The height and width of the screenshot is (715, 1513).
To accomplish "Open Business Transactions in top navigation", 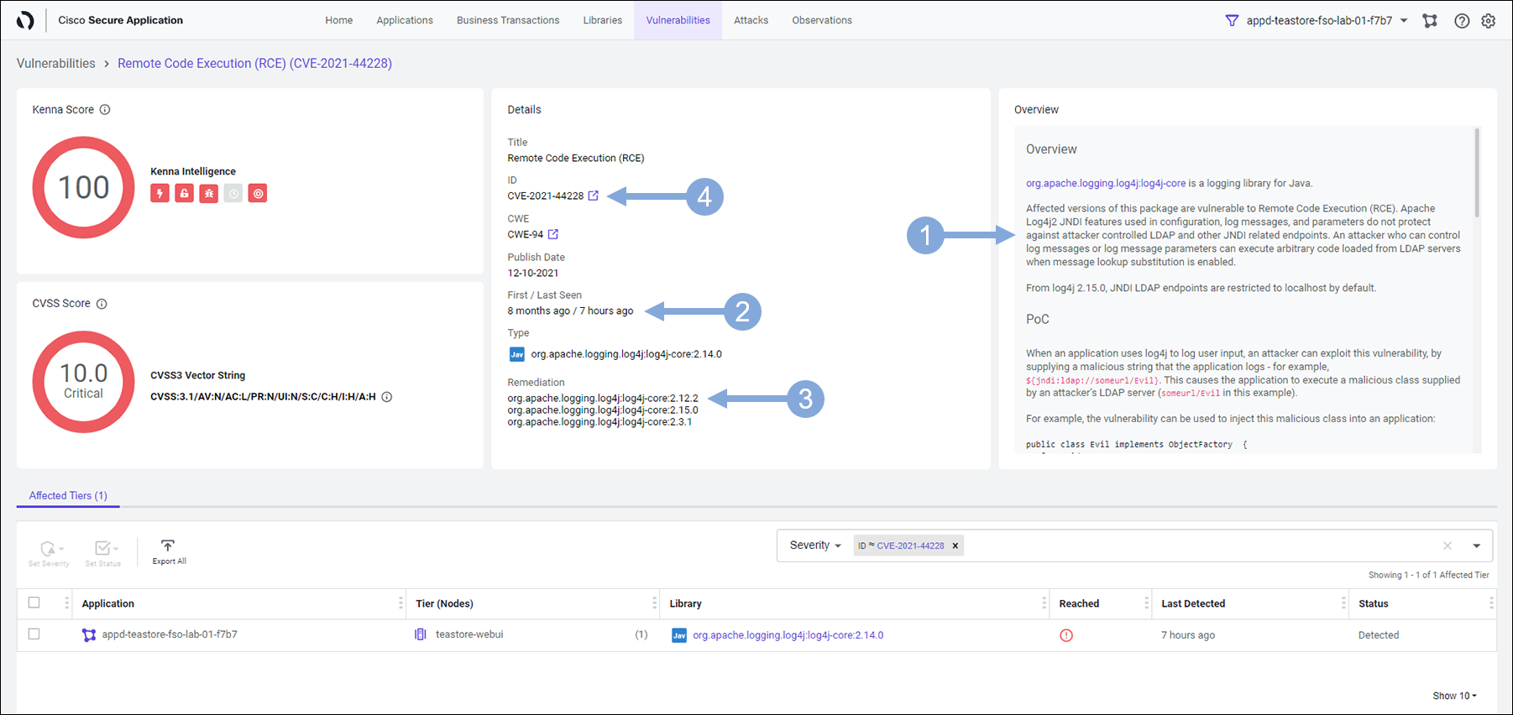I will (508, 20).
